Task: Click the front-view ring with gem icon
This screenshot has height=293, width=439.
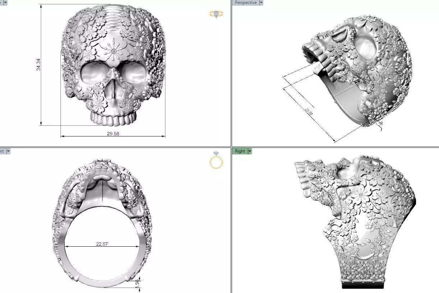Action: (216, 161)
